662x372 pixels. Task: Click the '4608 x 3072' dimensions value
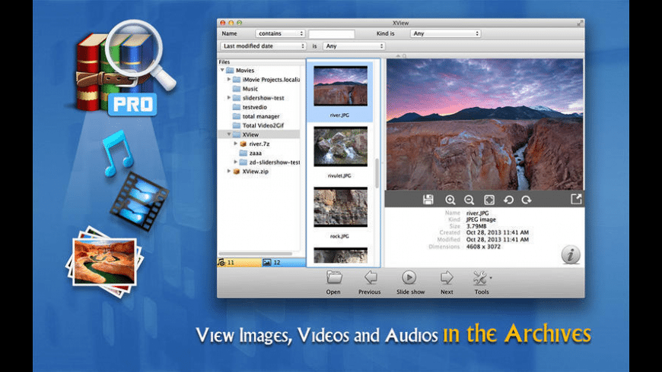[x=483, y=247]
